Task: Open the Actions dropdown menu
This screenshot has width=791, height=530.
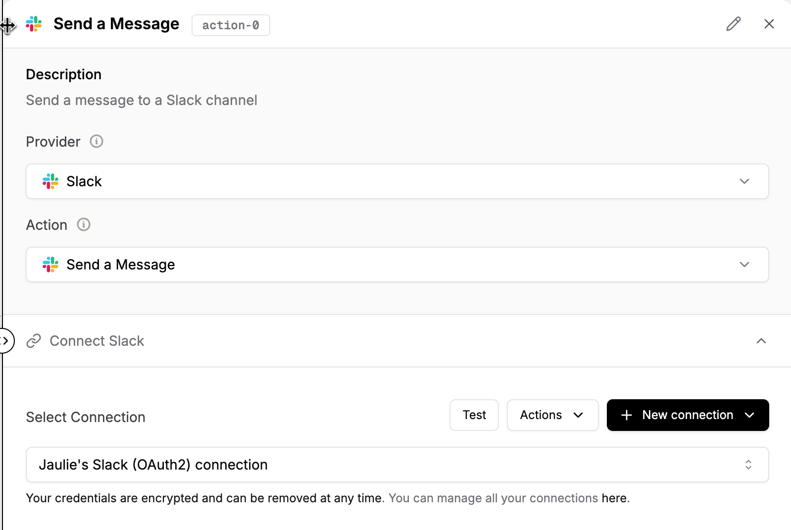Action: pyautogui.click(x=552, y=415)
